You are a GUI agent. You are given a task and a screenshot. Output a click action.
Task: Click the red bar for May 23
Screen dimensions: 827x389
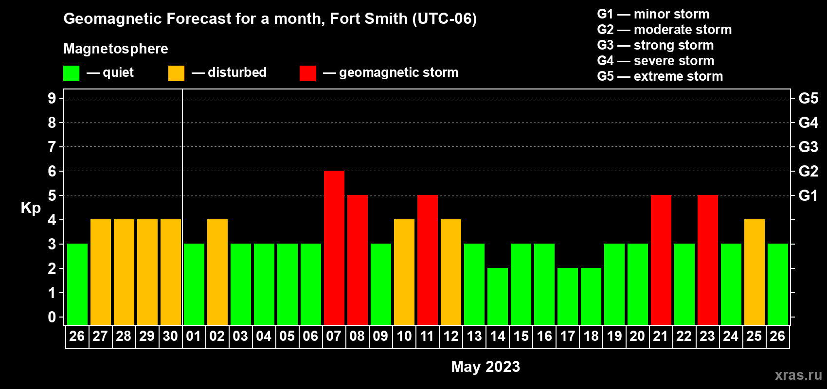708,260
